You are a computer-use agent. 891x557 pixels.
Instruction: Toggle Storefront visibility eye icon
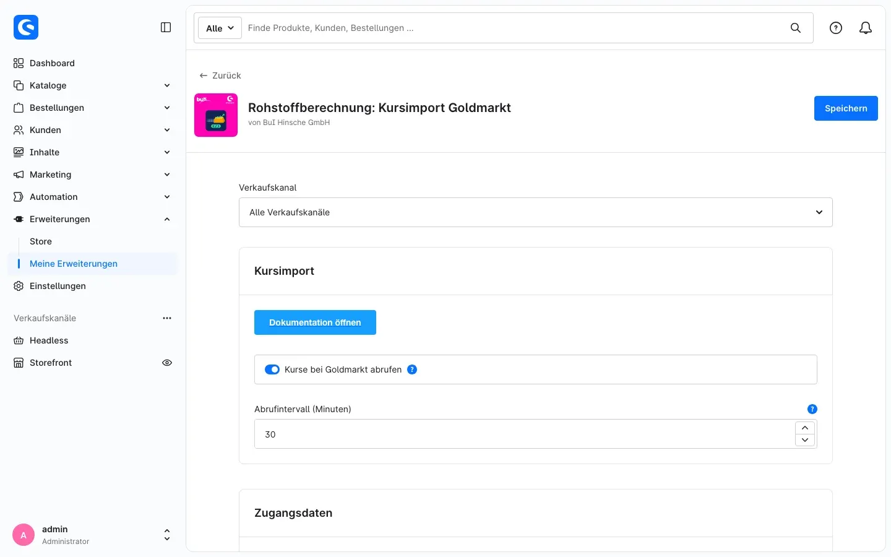[x=167, y=363]
